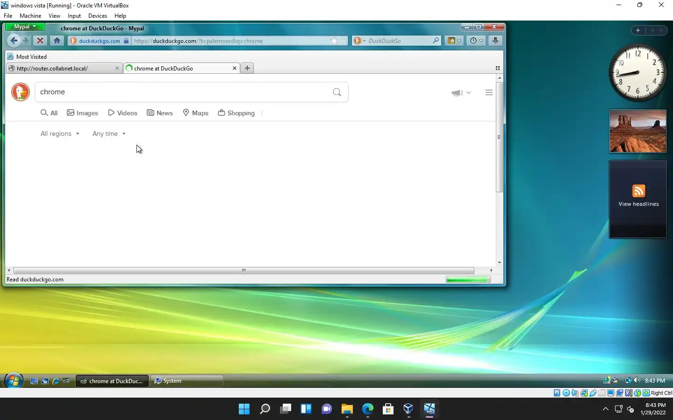
Task: Stop loading with the red X button
Action: point(40,41)
